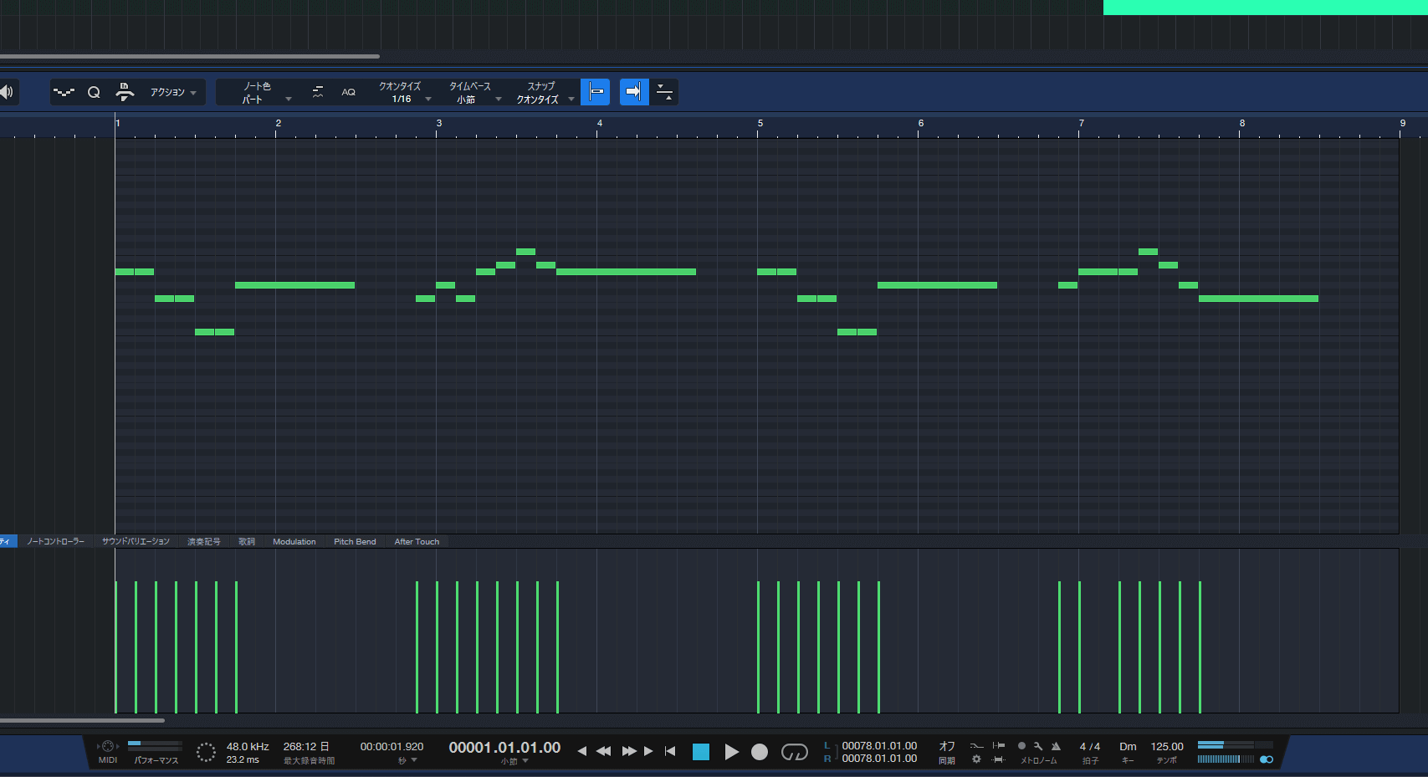Click the 48.0 kHz sample rate text
The width and height of the screenshot is (1428, 777).
(248, 747)
